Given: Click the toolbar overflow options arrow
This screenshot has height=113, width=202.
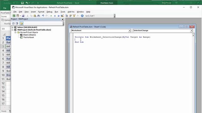Looking at the screenshot, I should (x=115, y=16).
